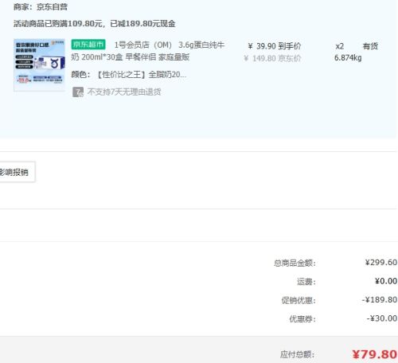Click the 不支持7天无理由退货 notice text
Viewport: 398px width, 363px height.
click(124, 92)
